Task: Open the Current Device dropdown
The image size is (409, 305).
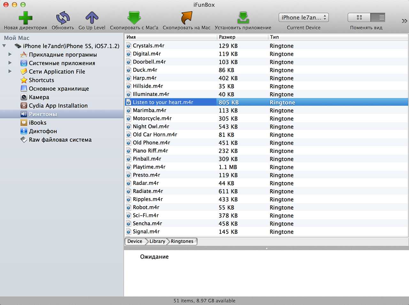Action: click(303, 18)
